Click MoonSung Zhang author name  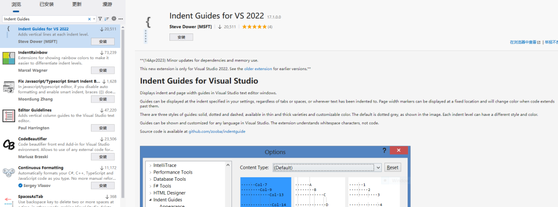35,99
